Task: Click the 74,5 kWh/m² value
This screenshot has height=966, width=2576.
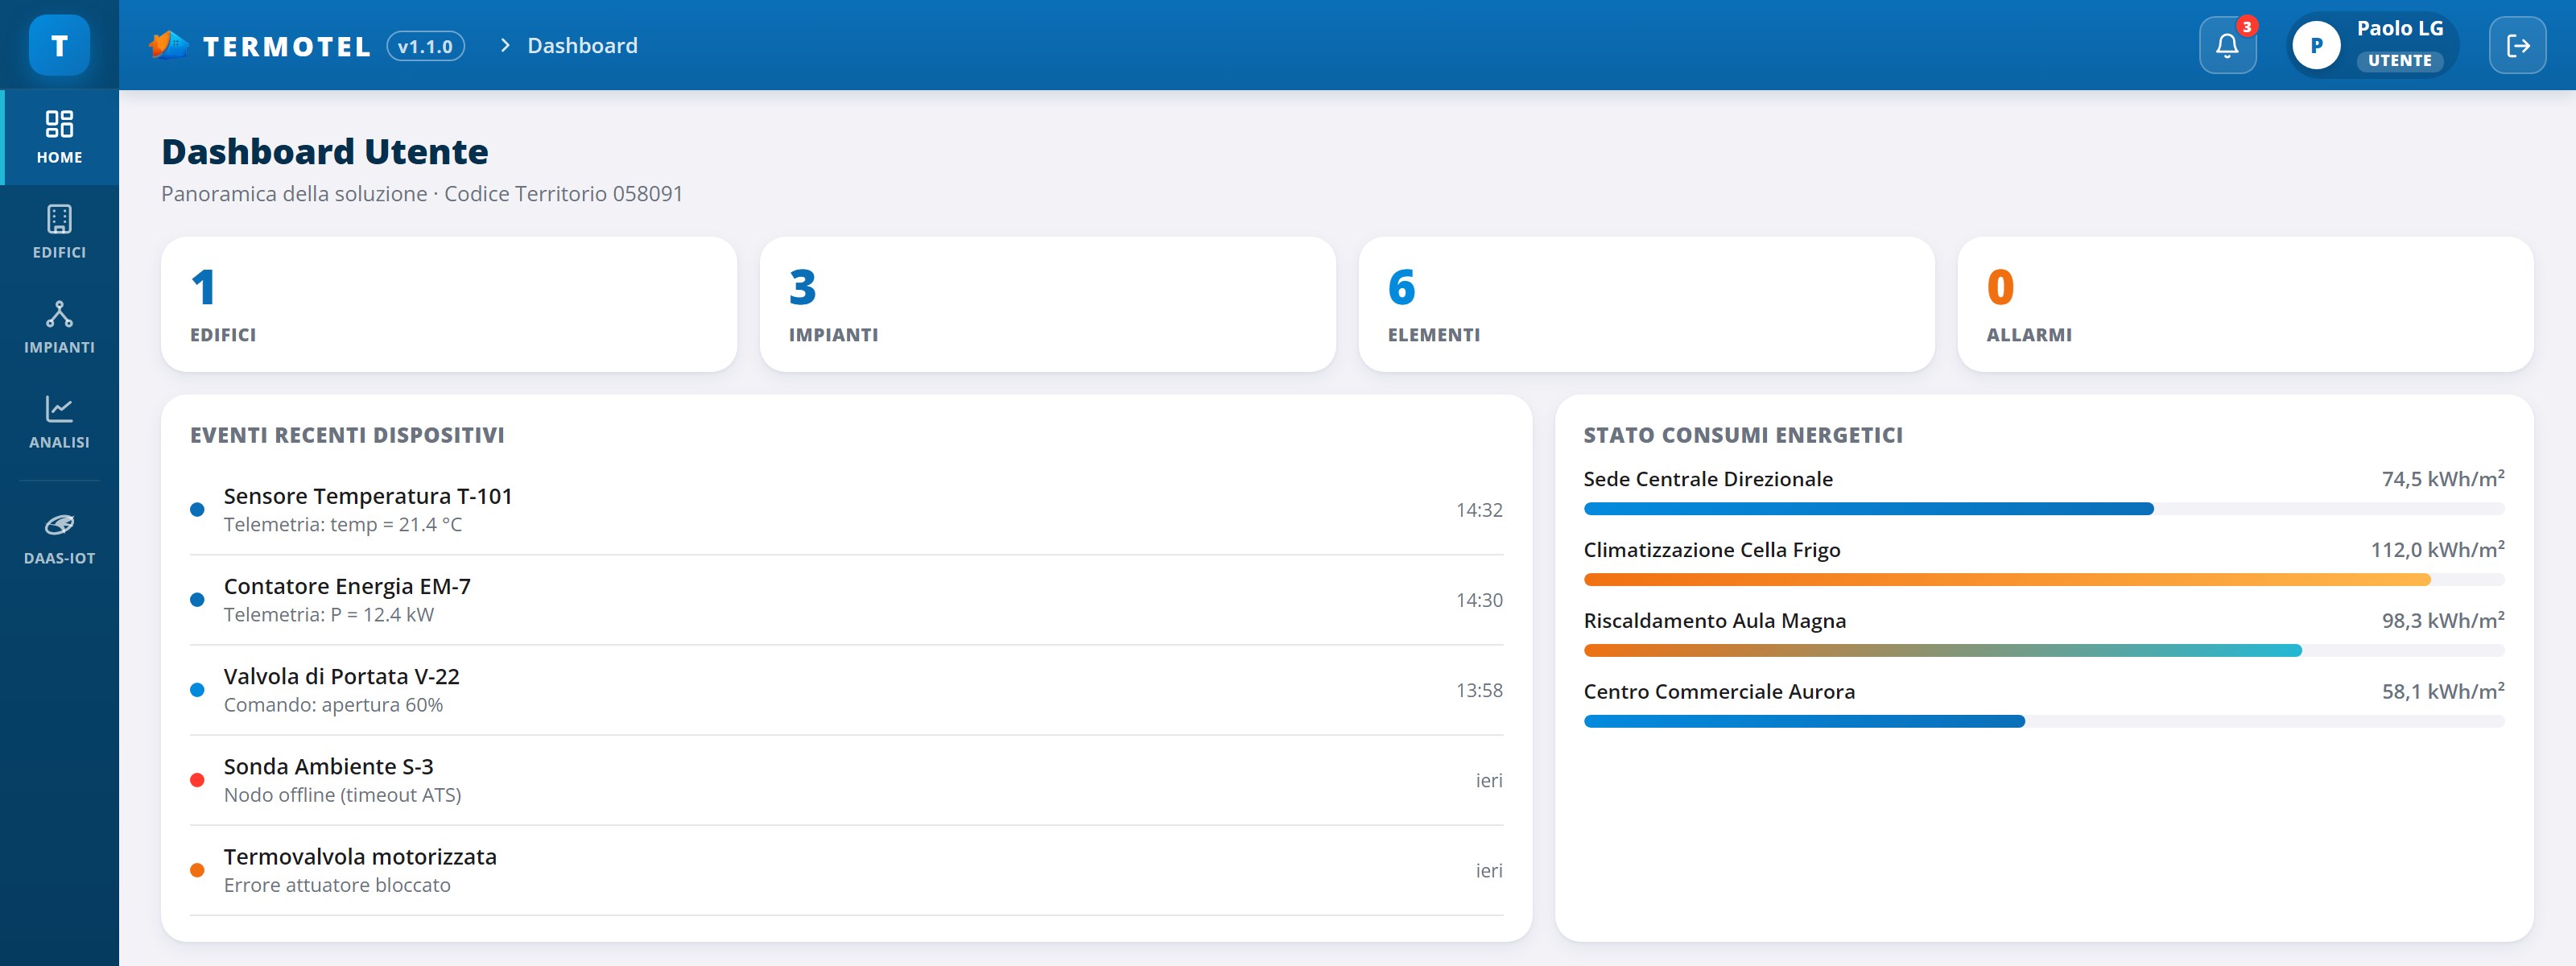Action: 2443,479
